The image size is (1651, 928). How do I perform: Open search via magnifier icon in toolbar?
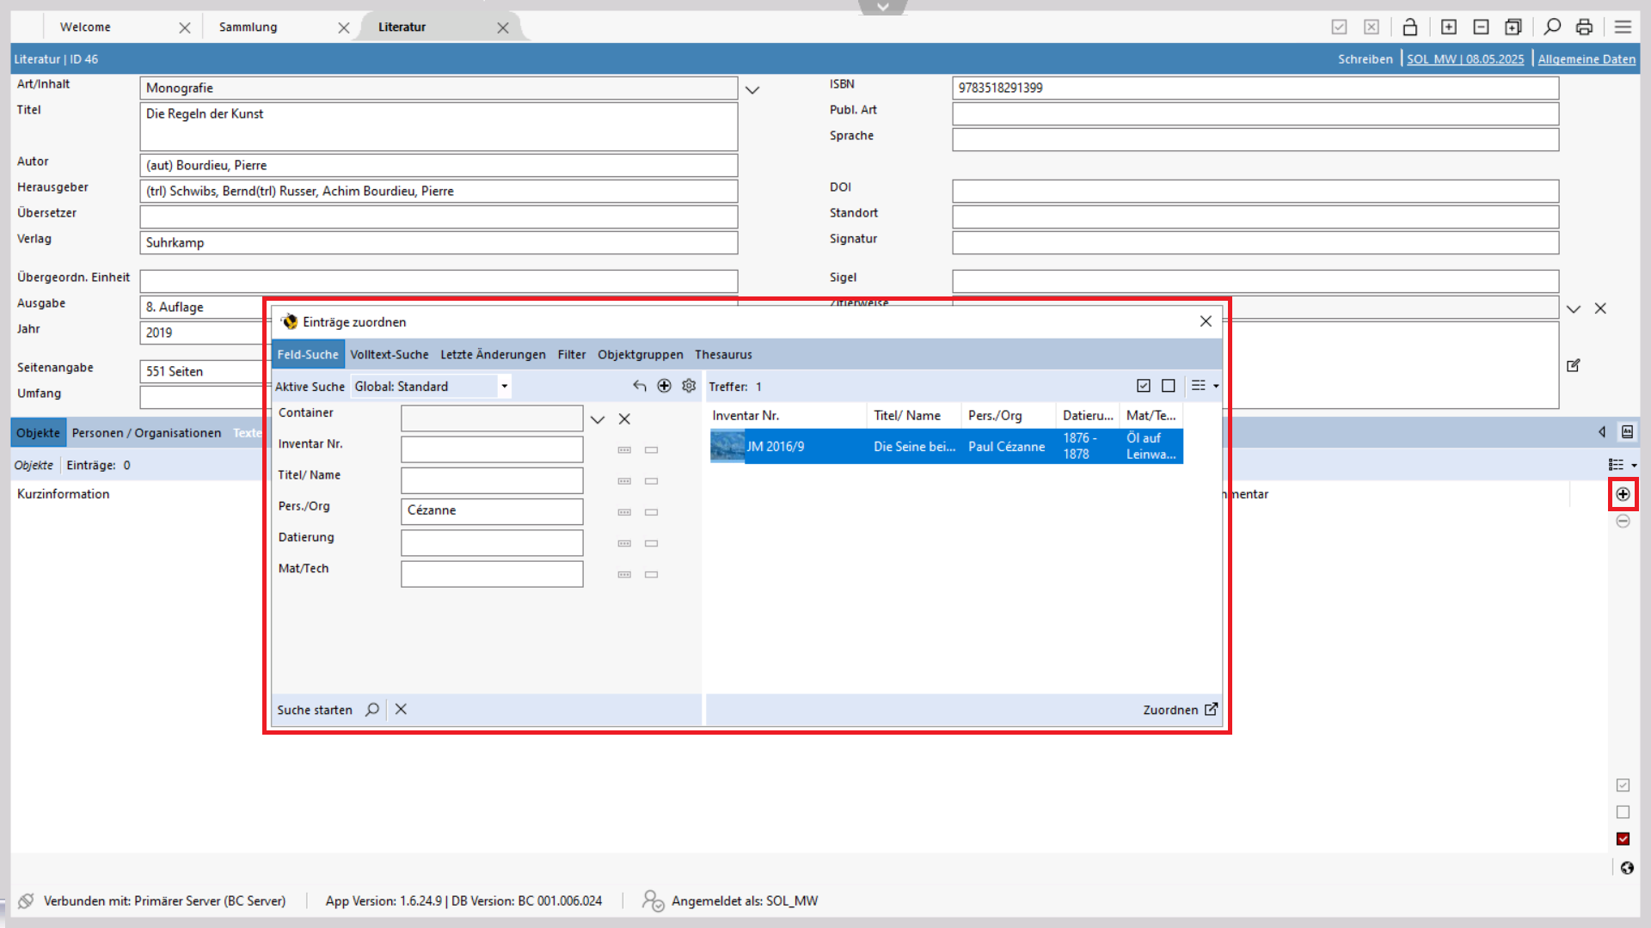(1551, 27)
